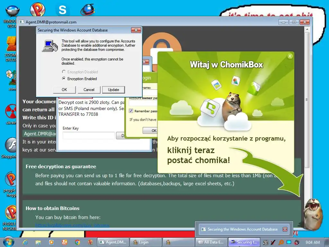
Task: Close the small dialog behind Login
Action: click(x=146, y=62)
